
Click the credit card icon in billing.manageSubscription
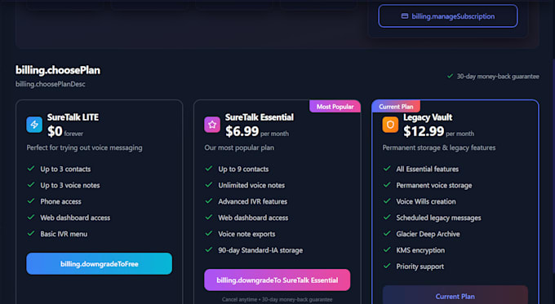pos(405,16)
